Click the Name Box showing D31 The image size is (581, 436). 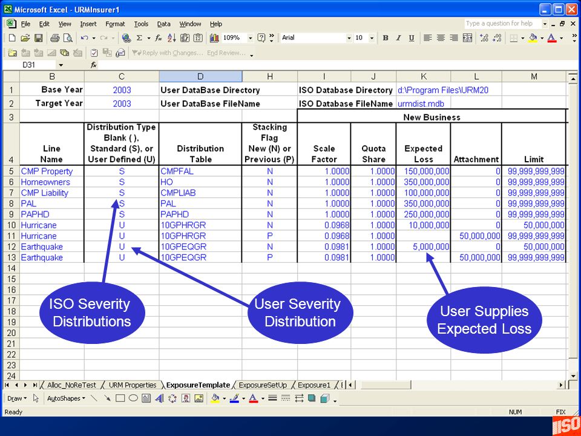[29, 65]
